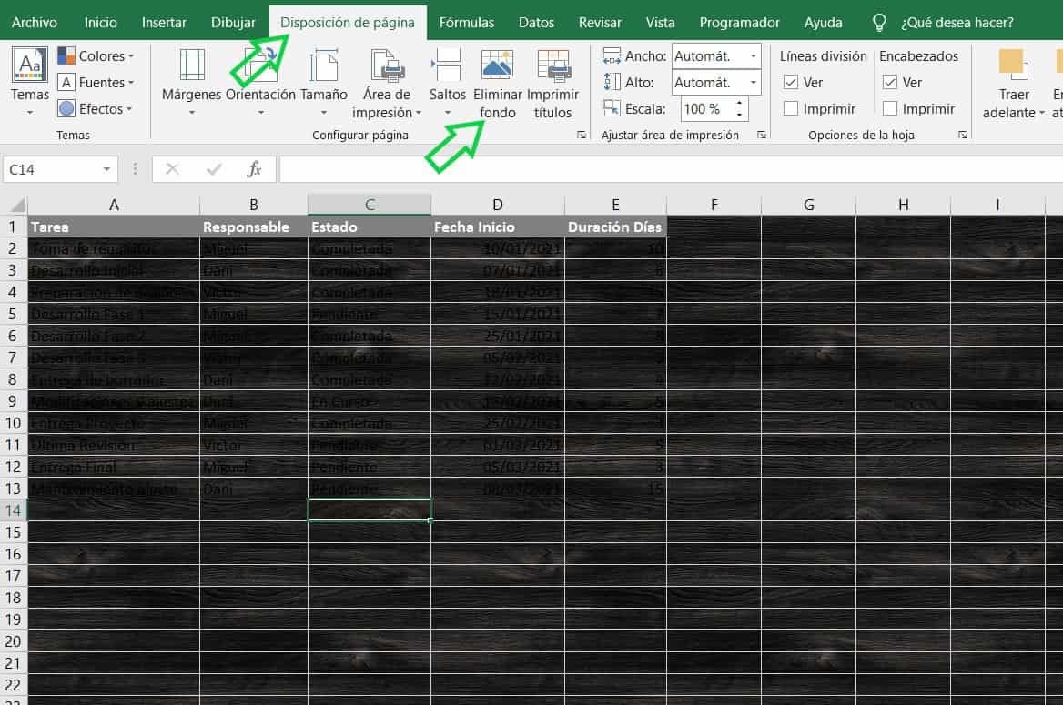Click the Alto height icon
The height and width of the screenshot is (705, 1063).
(612, 82)
